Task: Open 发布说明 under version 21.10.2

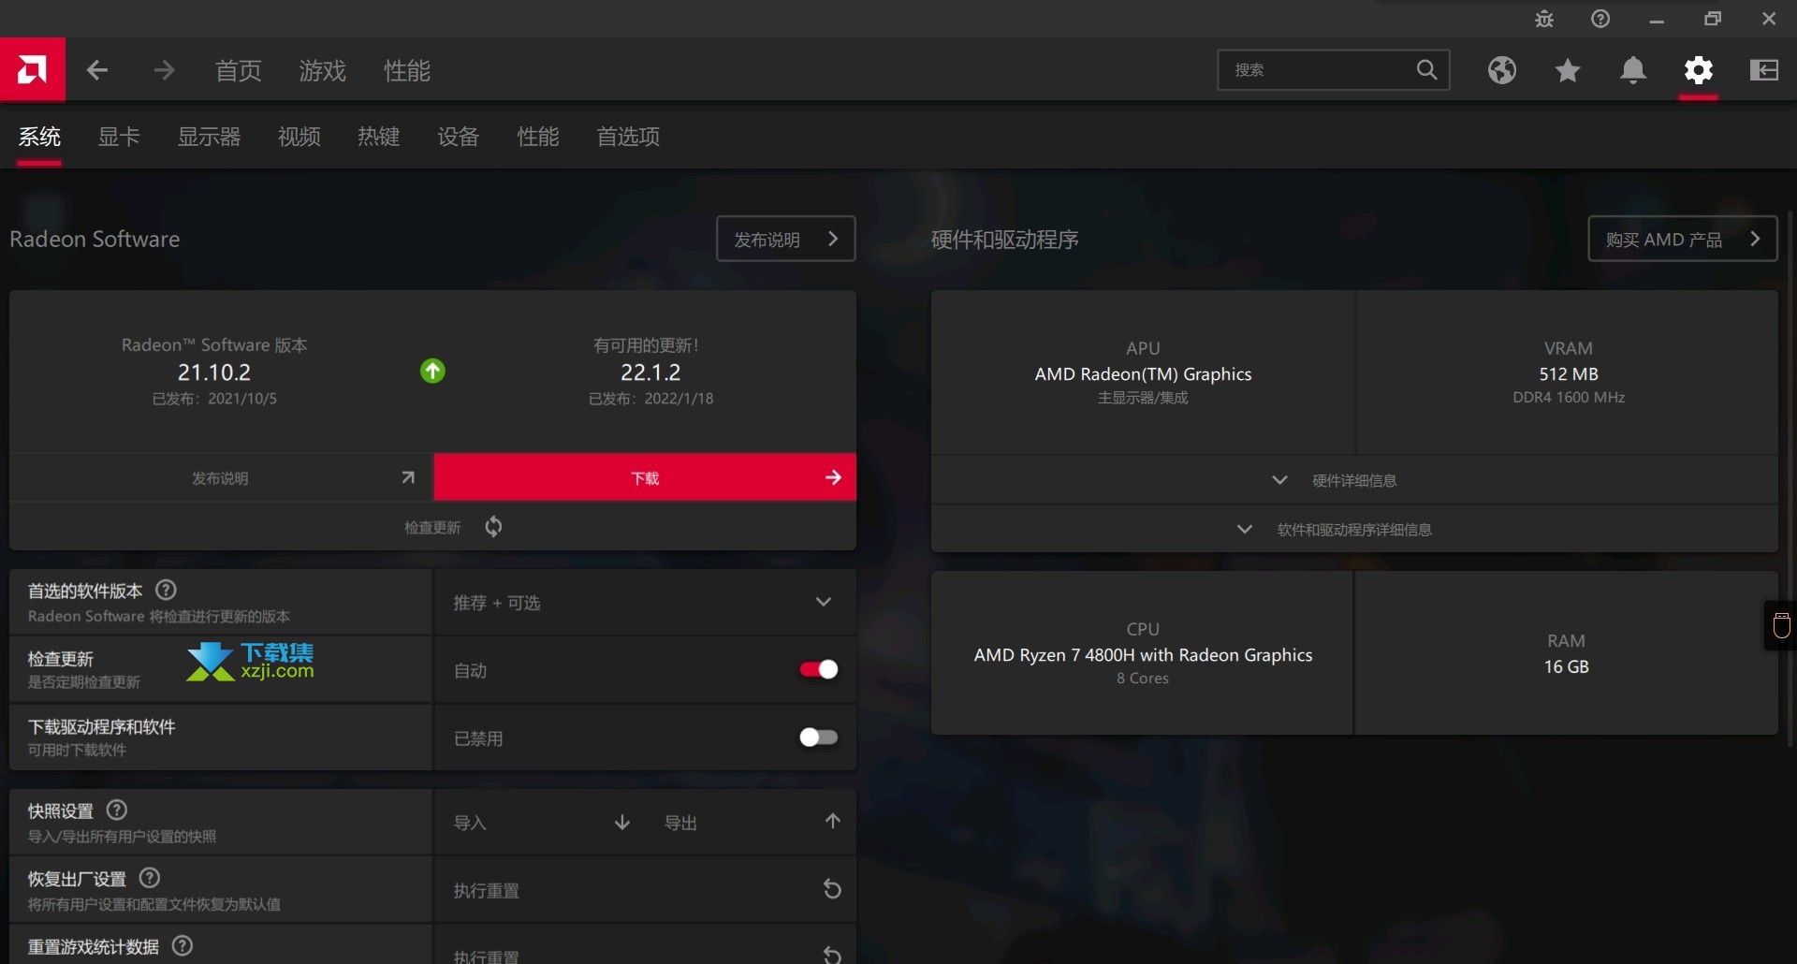Action: [x=221, y=478]
